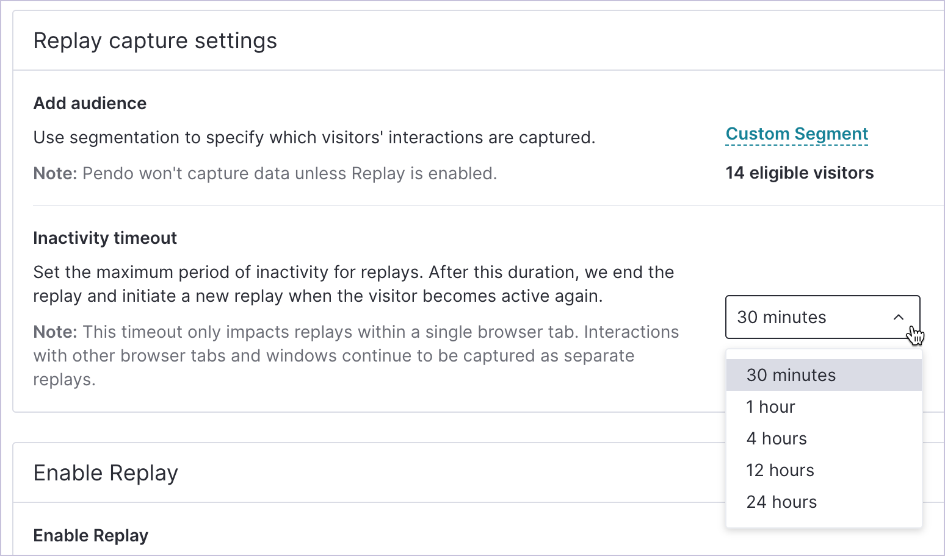
Task: Select the highlighted 30 minutes list option
Action: tap(824, 375)
